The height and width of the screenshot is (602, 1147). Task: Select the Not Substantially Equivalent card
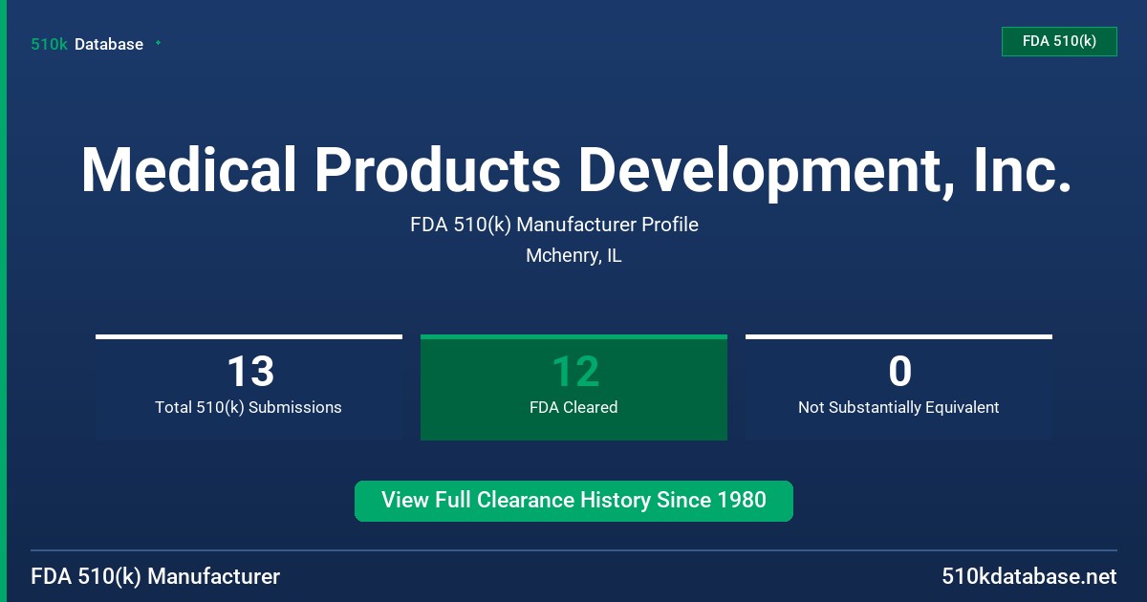coord(898,388)
